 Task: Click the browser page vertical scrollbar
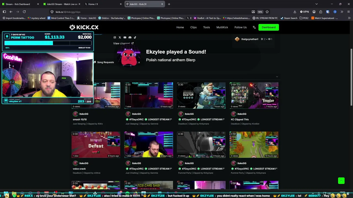pyautogui.click(x=351, y=77)
